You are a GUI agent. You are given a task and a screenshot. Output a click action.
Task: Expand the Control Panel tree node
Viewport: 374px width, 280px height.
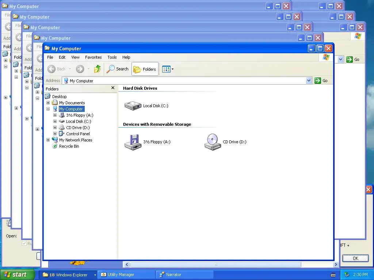coord(55,133)
